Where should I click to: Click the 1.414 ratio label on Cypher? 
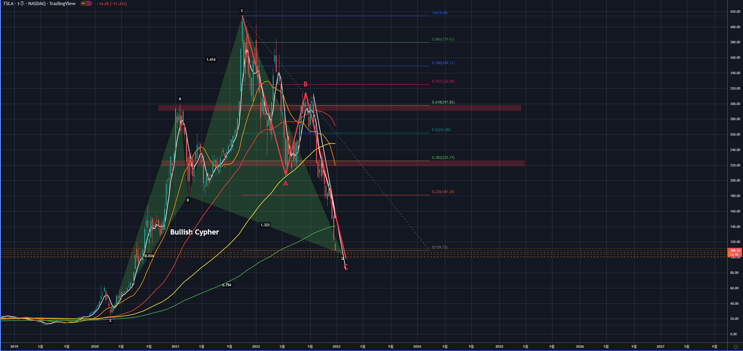(211, 60)
